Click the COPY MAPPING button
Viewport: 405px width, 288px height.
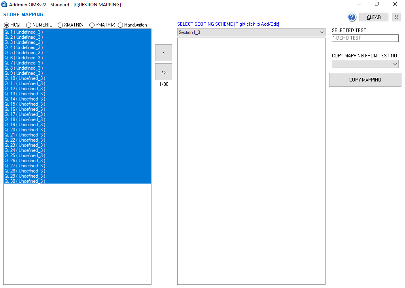(365, 80)
